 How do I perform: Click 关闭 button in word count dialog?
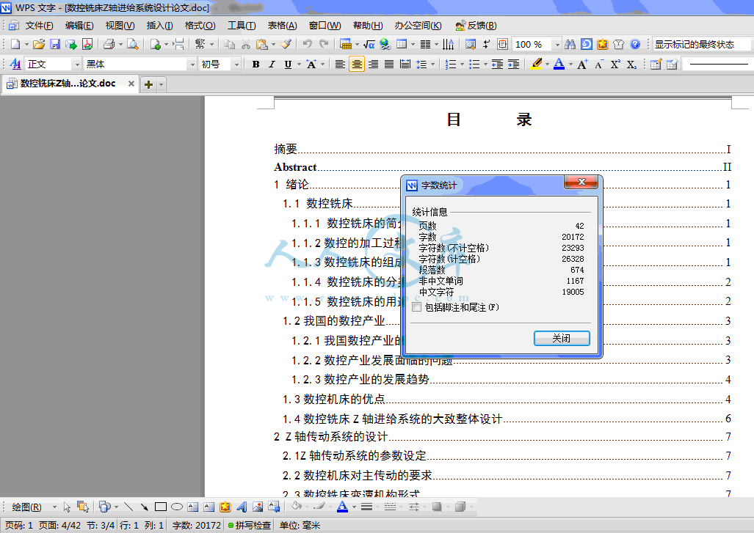(562, 338)
